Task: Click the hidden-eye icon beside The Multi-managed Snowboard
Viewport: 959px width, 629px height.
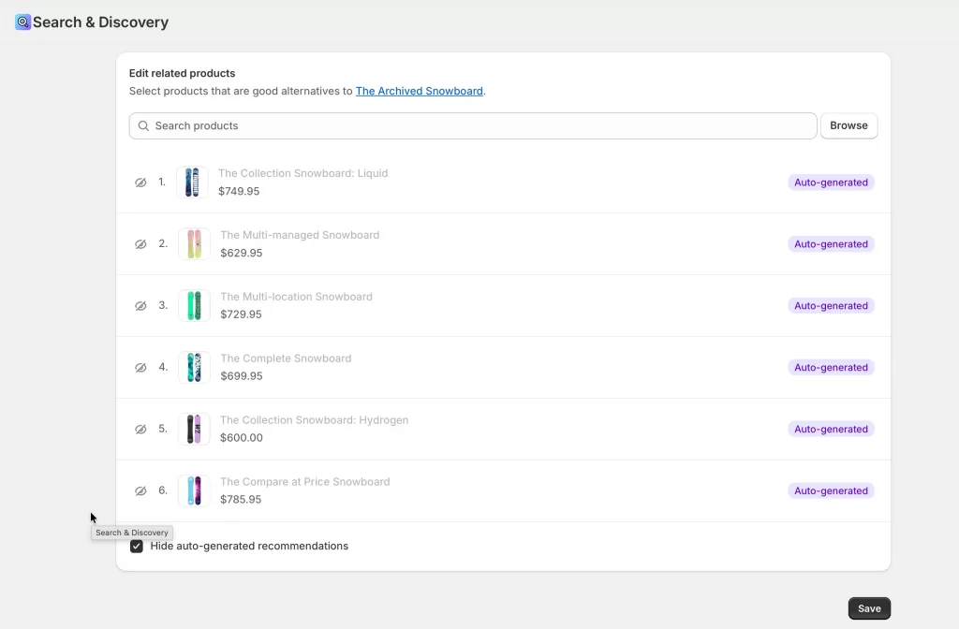Action: tap(140, 243)
